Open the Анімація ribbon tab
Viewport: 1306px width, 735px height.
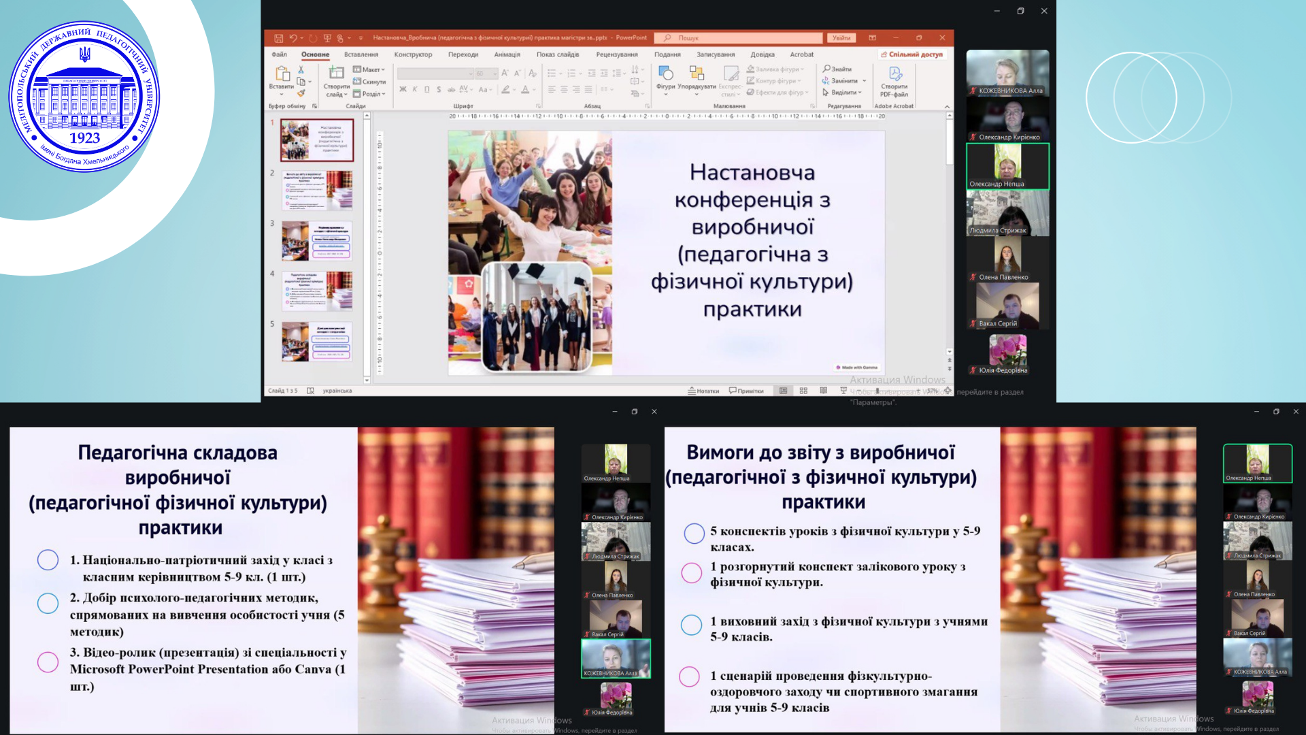pyautogui.click(x=507, y=54)
